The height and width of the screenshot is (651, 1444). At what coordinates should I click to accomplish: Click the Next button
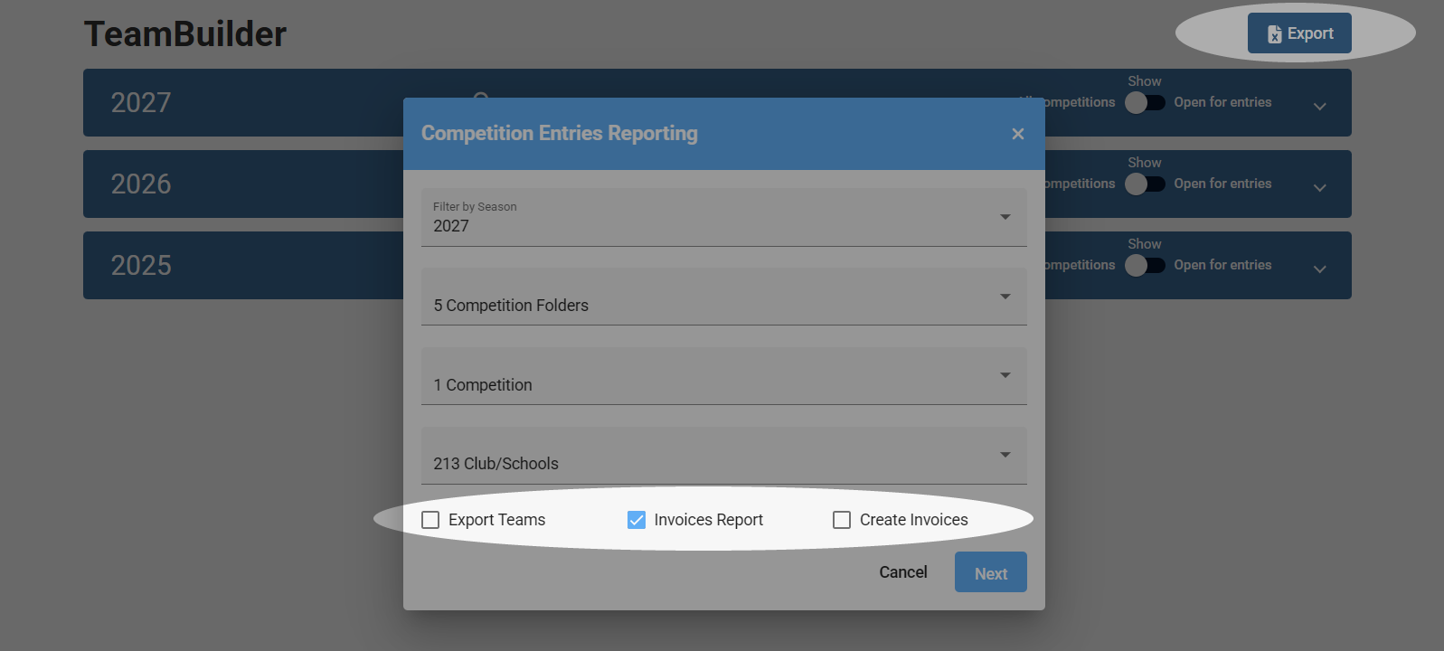(991, 572)
